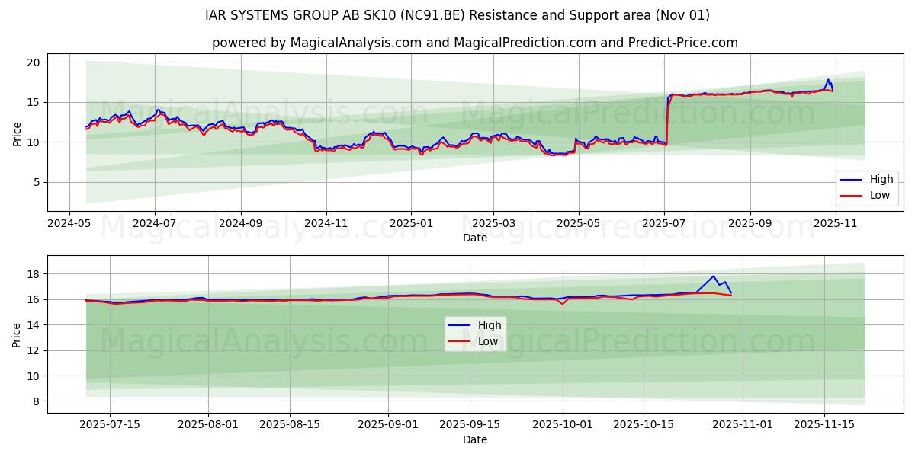This screenshot has height=457, width=915.
Task: Click the 'Date' axis label under top chart
Action: [475, 238]
